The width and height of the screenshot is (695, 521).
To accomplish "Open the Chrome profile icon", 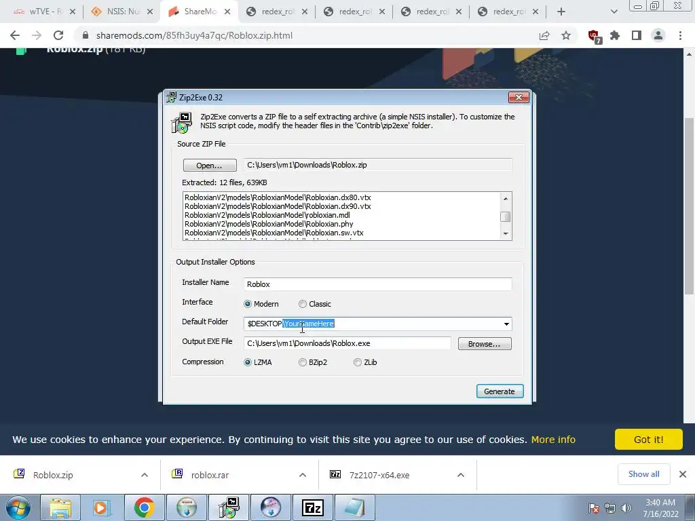I will click(658, 35).
